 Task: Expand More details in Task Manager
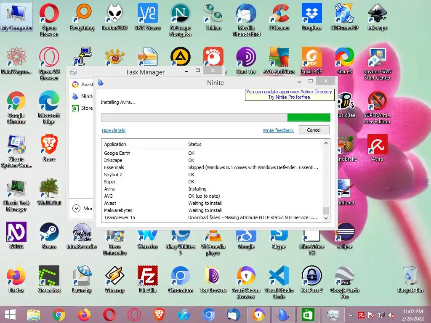82,209
